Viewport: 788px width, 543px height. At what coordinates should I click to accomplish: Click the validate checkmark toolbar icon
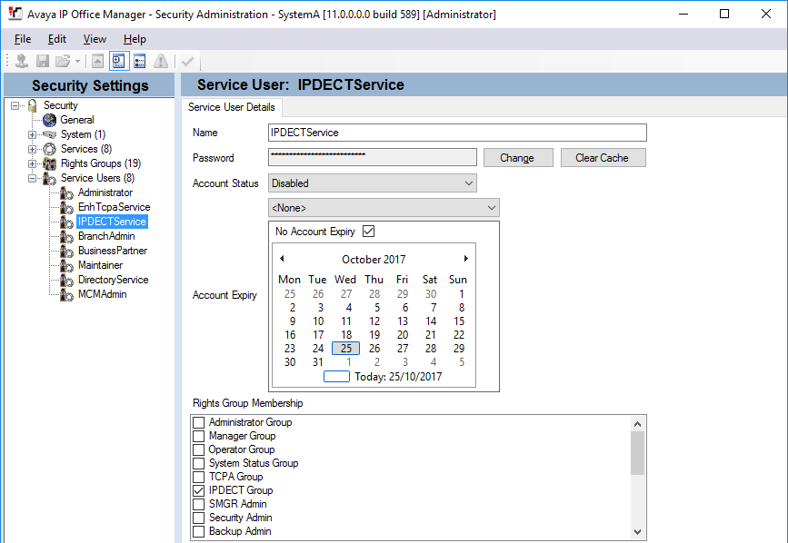tap(187, 61)
